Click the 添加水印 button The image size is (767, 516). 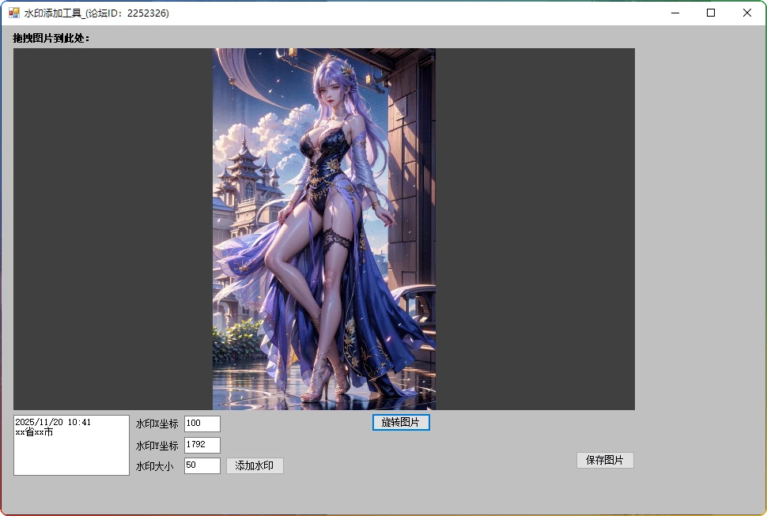coord(254,466)
